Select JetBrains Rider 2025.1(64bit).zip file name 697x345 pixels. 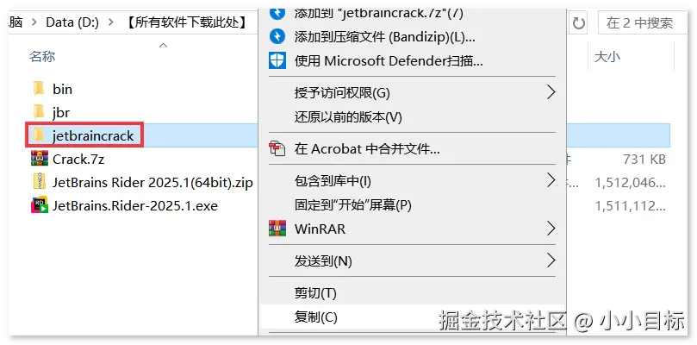[x=152, y=183]
